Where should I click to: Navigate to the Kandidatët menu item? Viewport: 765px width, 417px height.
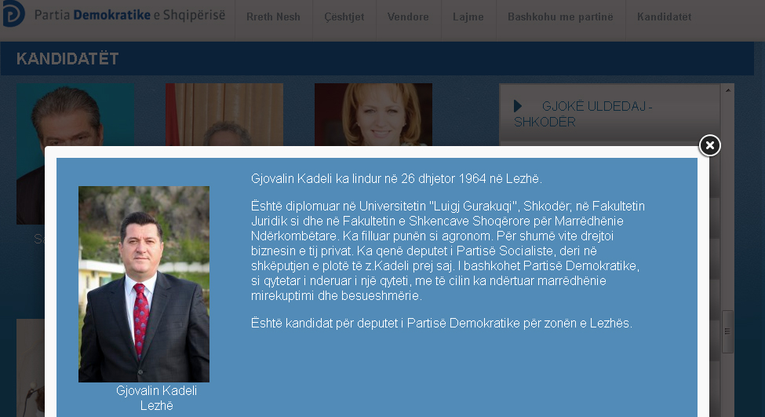[664, 16]
